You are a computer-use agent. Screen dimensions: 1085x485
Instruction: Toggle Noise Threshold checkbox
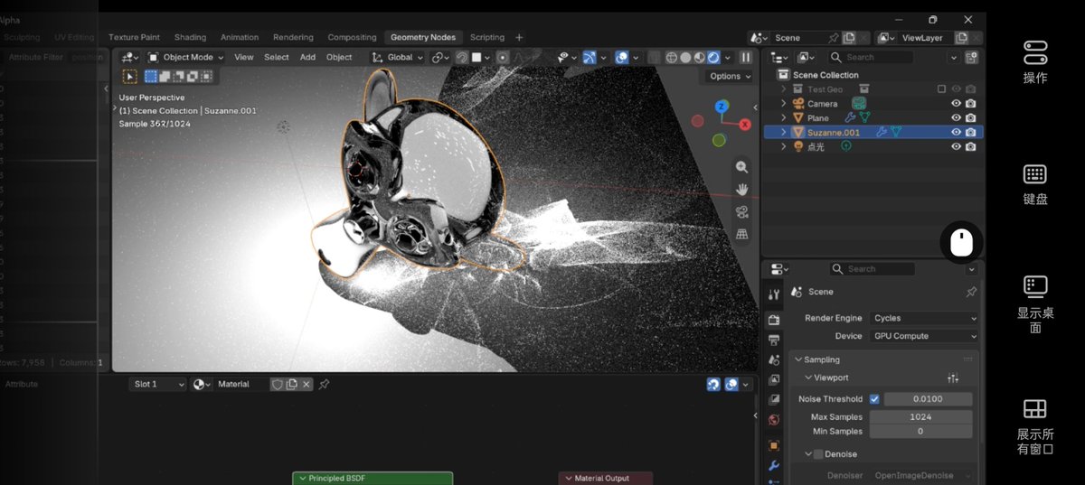(x=874, y=399)
